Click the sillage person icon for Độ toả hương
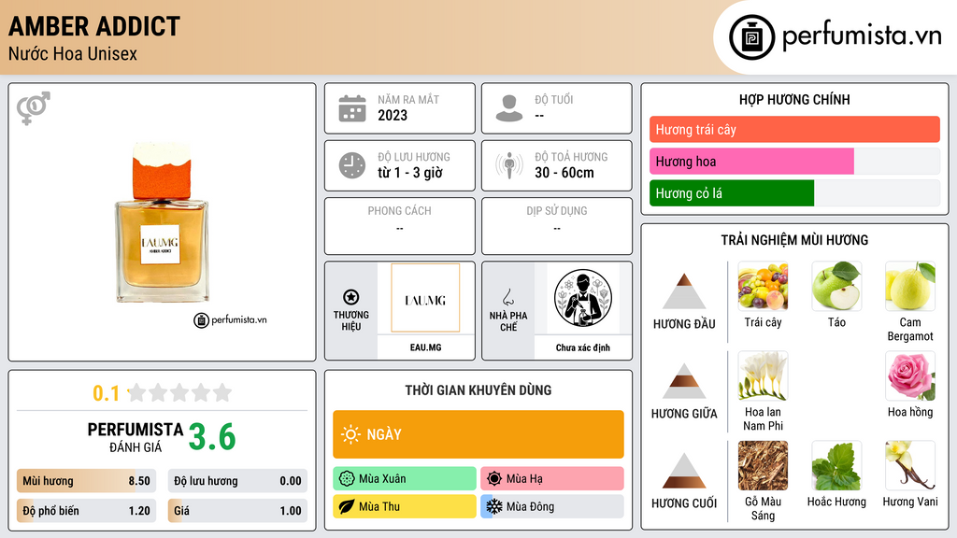 [x=509, y=165]
